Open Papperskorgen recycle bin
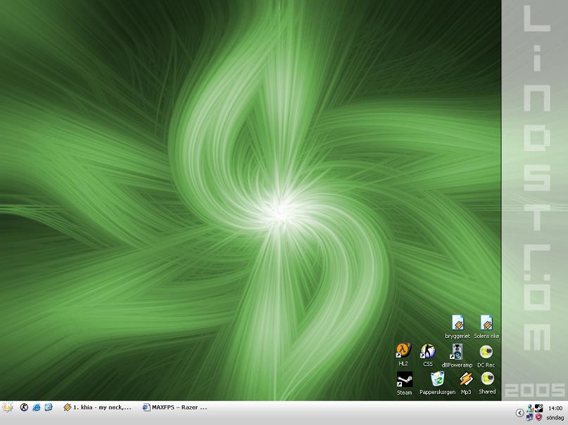 [x=437, y=383]
